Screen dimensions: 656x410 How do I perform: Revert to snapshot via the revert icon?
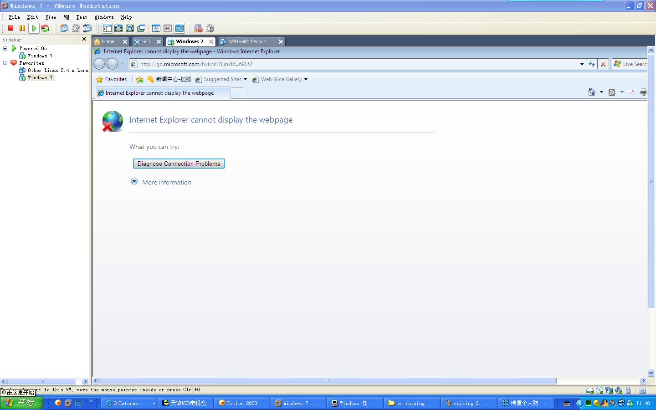coord(76,28)
